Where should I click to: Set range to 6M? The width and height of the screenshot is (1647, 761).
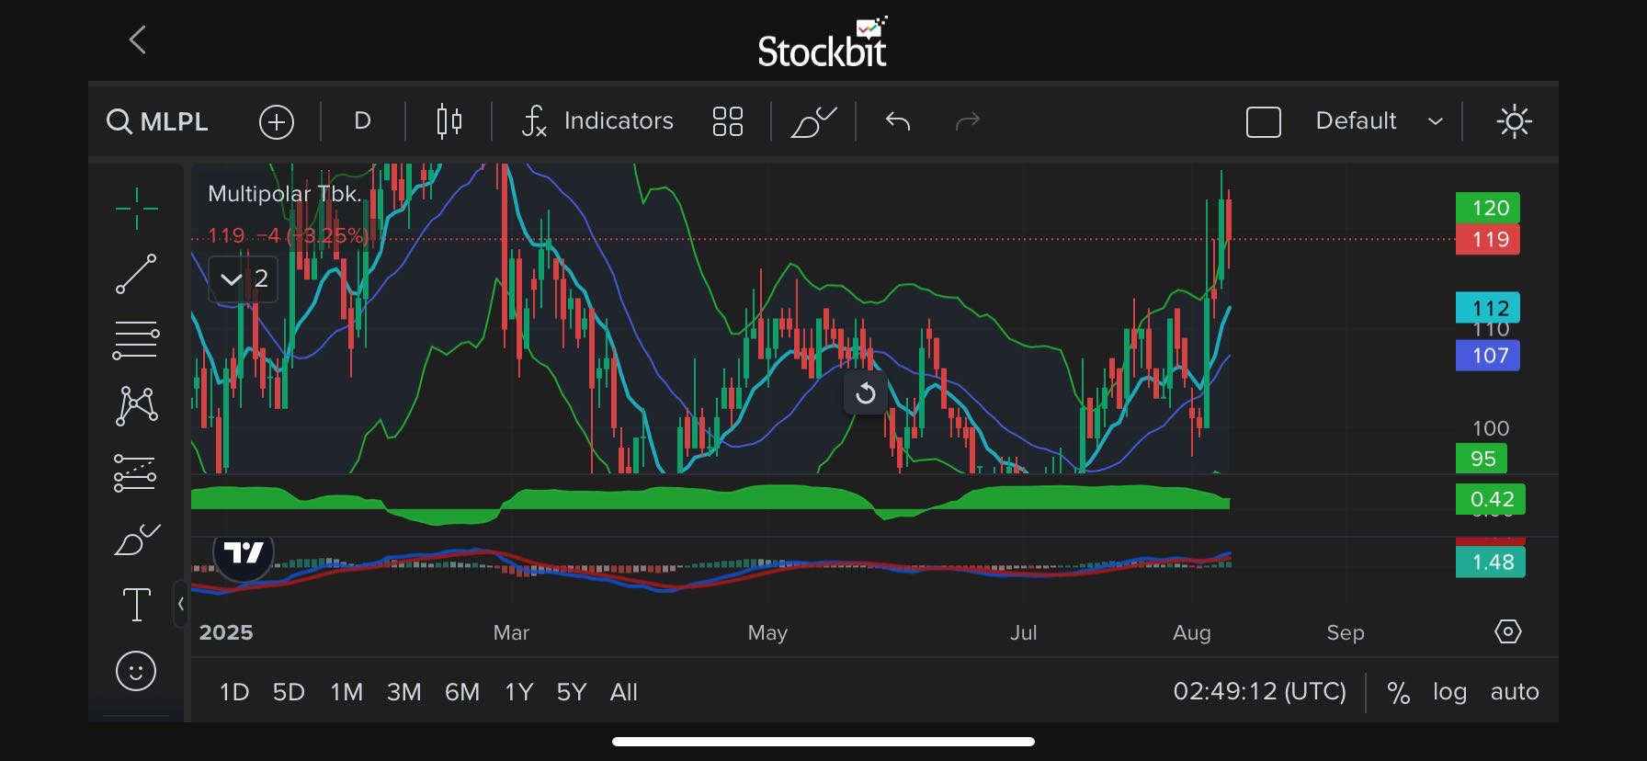pyautogui.click(x=462, y=692)
